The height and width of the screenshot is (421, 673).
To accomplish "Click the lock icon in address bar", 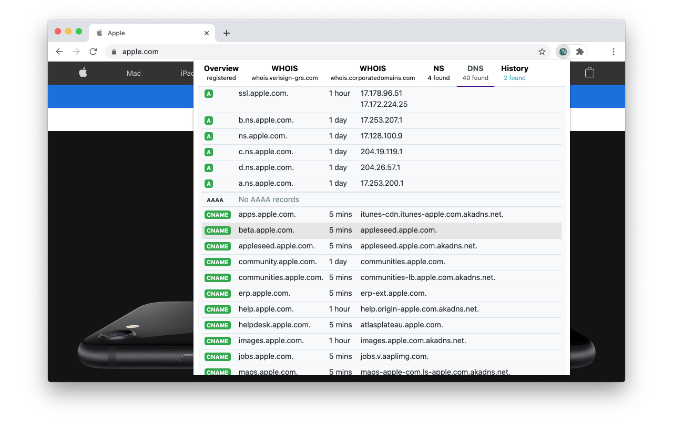I will coord(114,52).
